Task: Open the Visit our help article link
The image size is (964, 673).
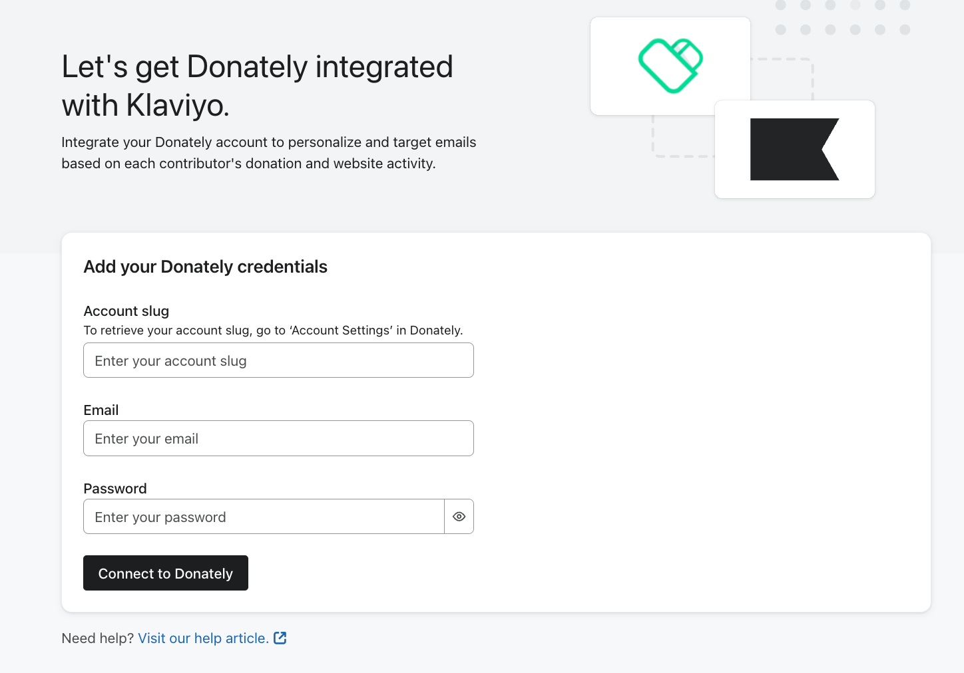Action: [x=203, y=638]
